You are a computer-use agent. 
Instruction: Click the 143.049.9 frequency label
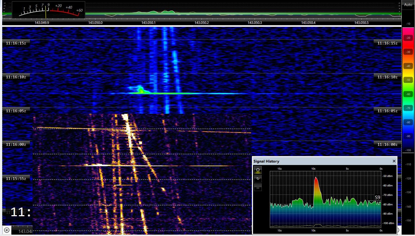coord(42,23)
